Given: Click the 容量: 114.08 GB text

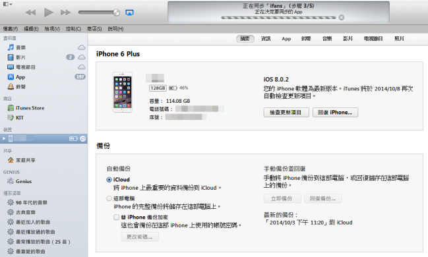Looking at the screenshot, I should click(169, 101).
